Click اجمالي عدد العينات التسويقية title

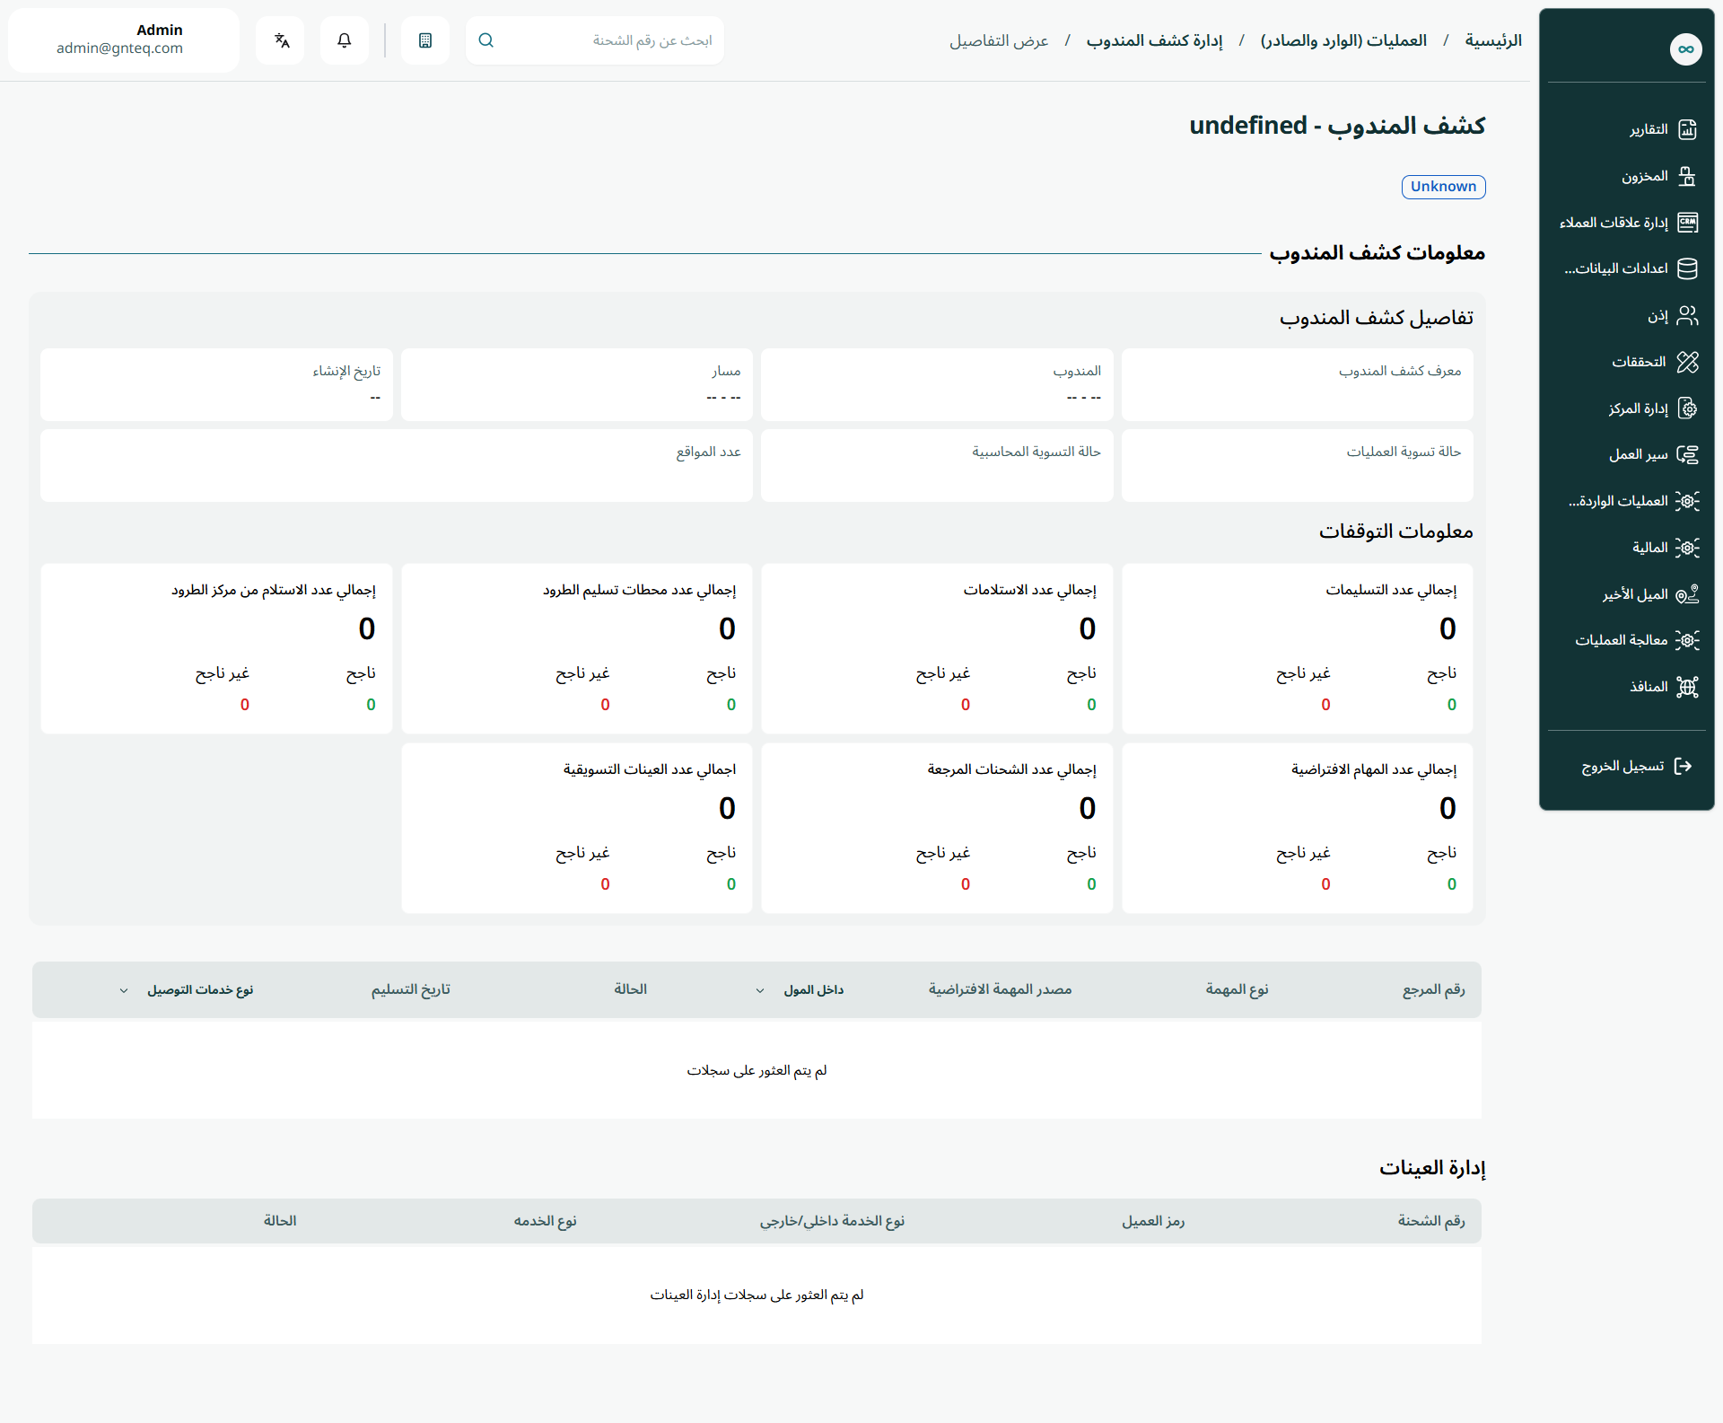click(x=650, y=769)
